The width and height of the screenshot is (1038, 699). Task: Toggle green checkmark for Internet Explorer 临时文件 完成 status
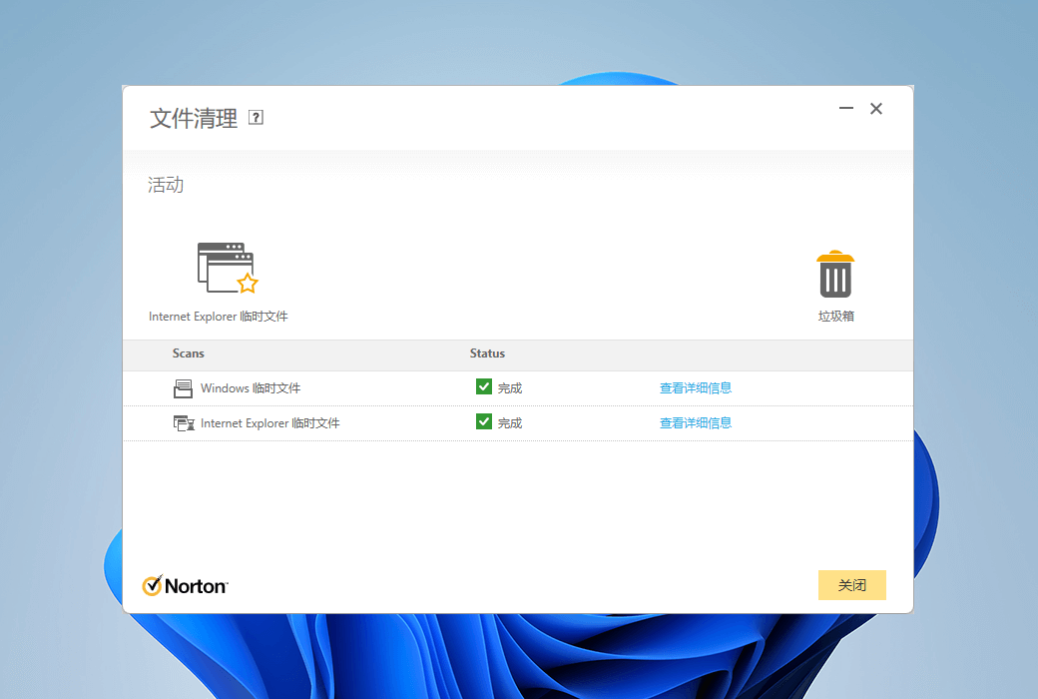point(484,421)
